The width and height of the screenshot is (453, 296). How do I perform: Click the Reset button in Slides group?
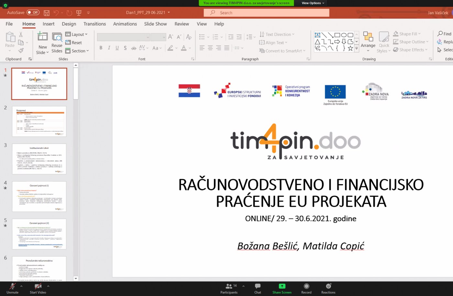74,42
